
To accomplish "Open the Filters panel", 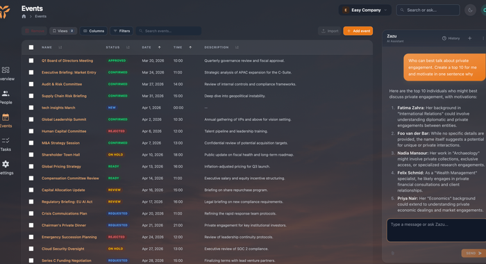I will [121, 31].
